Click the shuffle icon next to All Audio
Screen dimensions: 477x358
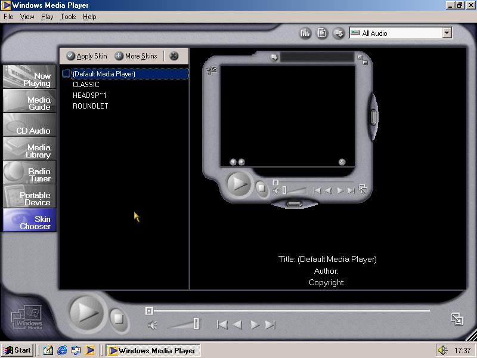[339, 33]
